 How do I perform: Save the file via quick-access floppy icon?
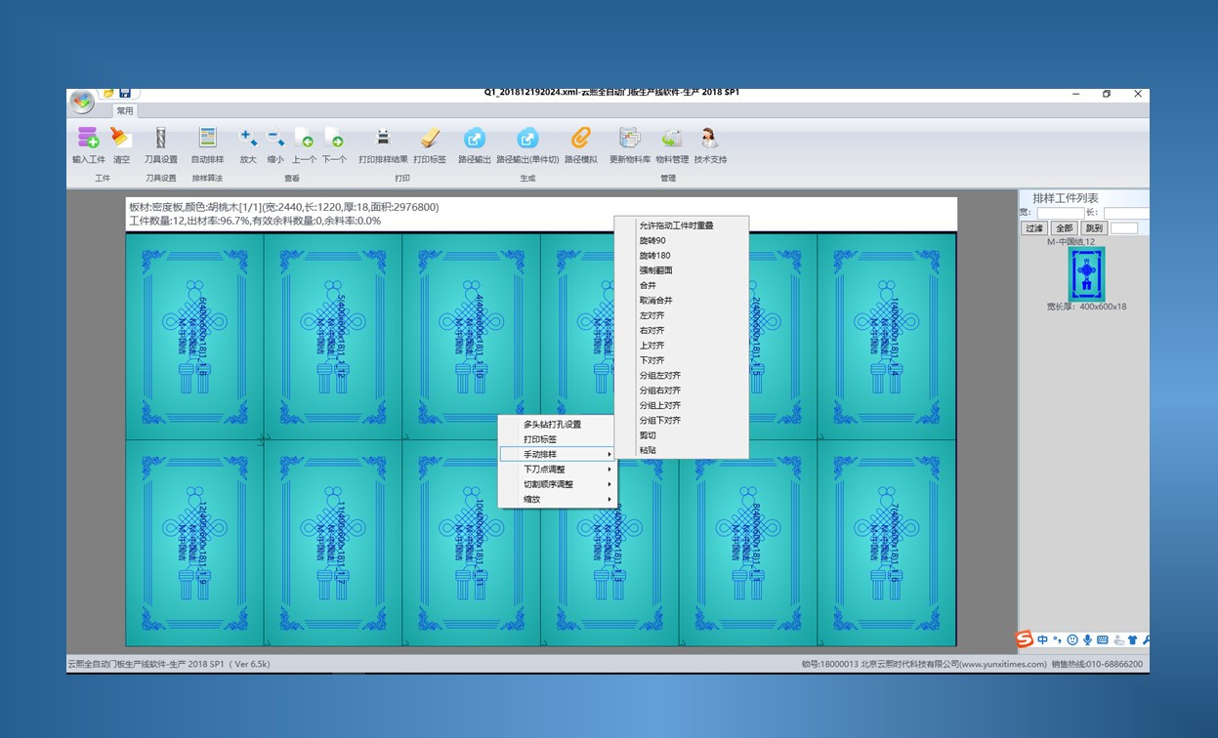pos(125,94)
